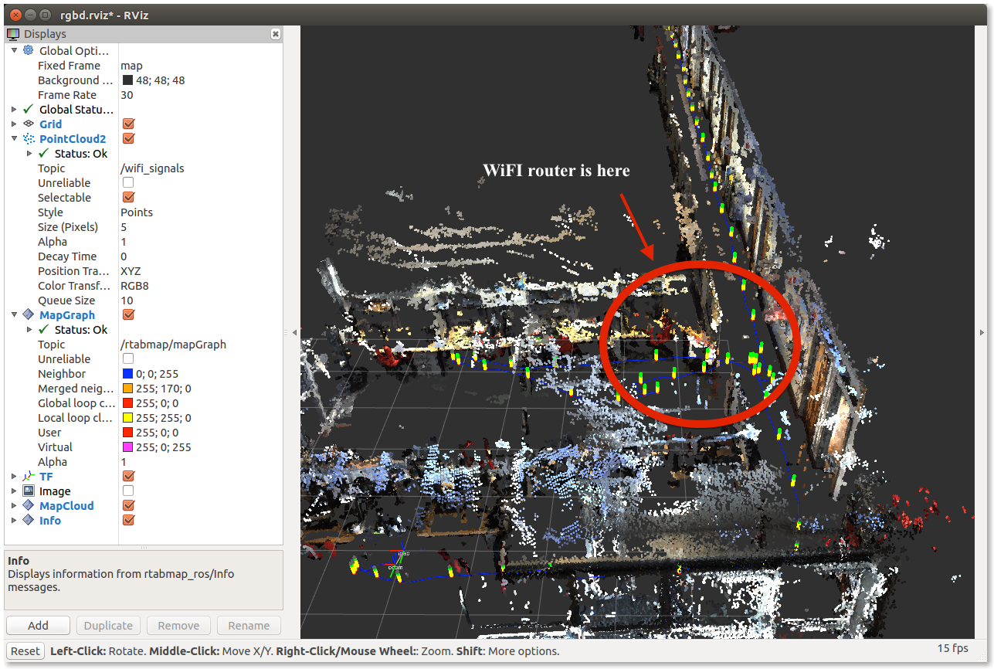The width and height of the screenshot is (994, 669).
Task: Click the Global Options gear icon
Action: pos(29,51)
